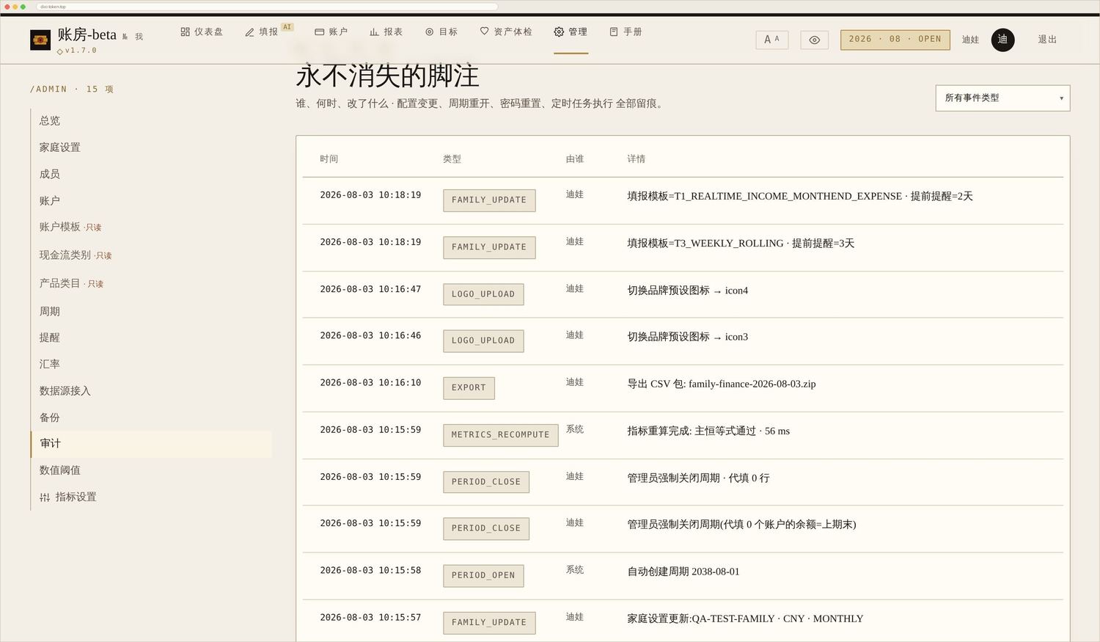Open 手册 via its book icon
The height and width of the screenshot is (642, 1100).
614,32
